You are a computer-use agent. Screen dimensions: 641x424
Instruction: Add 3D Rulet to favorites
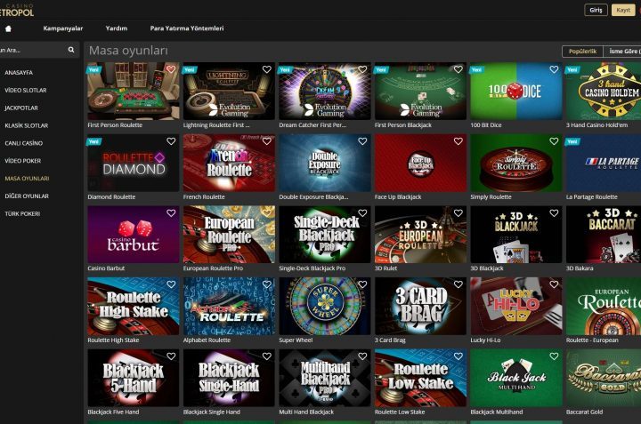[x=458, y=213]
